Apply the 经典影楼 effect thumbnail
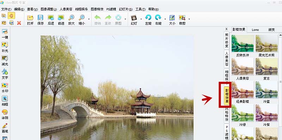The width and height of the screenshot is (282, 140). coord(243,90)
